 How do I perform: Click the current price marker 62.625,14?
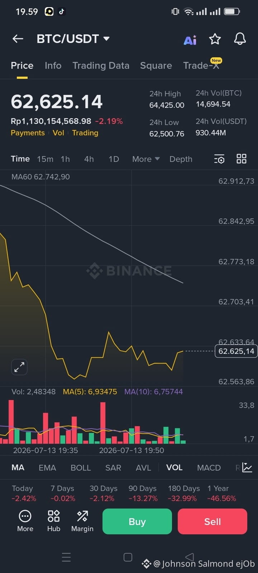pyautogui.click(x=236, y=351)
